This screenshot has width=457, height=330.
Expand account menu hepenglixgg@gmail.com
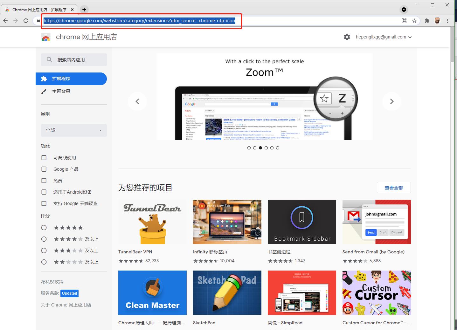[384, 37]
